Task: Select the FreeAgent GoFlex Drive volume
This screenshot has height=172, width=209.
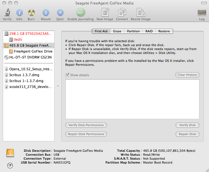Action: [29, 51]
